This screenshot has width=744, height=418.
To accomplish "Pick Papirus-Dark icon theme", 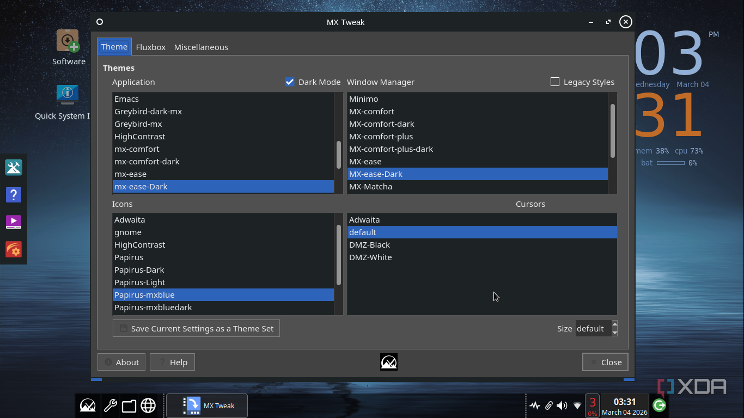I will coord(223,270).
